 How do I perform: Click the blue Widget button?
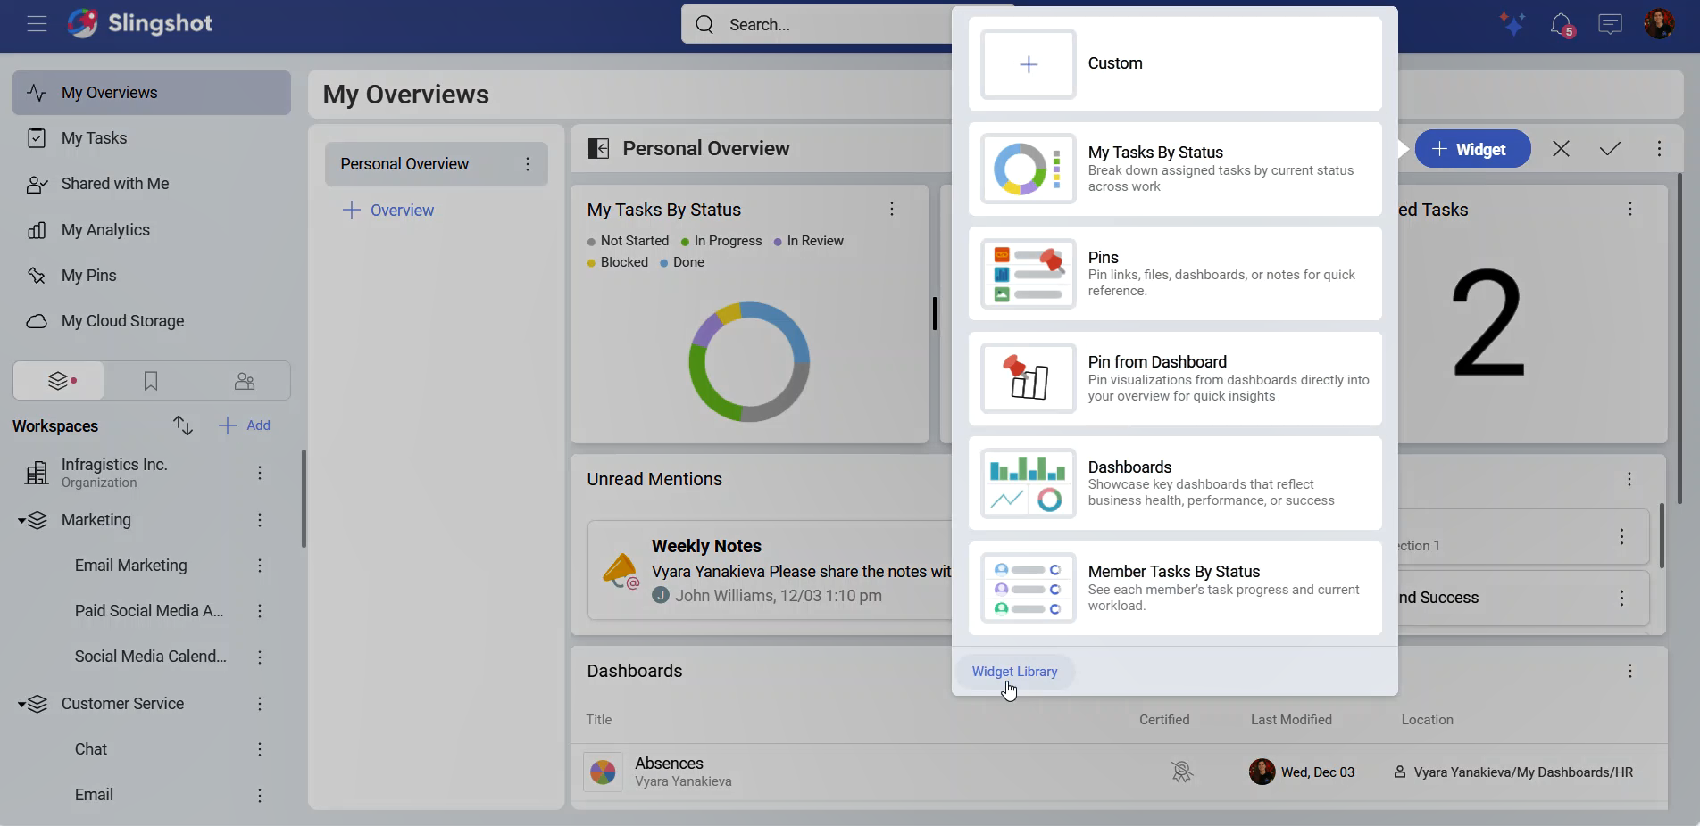(x=1471, y=149)
